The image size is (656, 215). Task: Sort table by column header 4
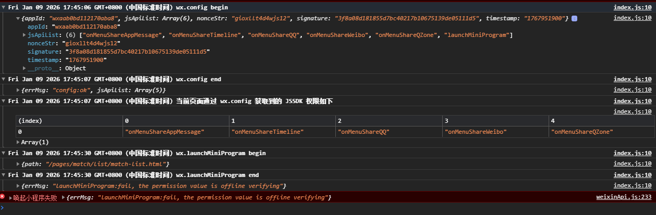pyautogui.click(x=602, y=121)
